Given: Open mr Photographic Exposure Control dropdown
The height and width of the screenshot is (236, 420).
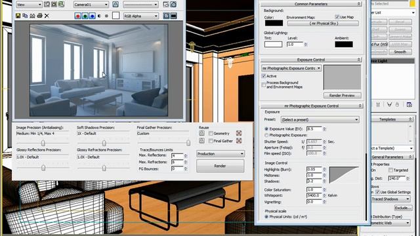Looking at the screenshot, I should click(291, 68).
